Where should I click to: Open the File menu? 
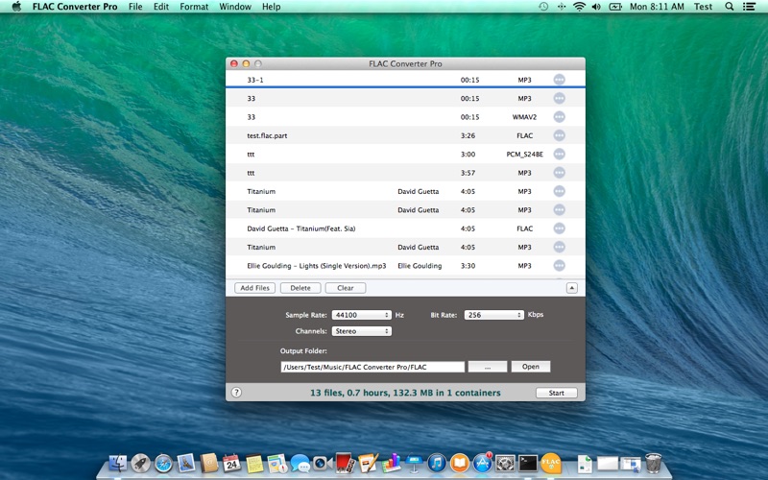pos(135,7)
